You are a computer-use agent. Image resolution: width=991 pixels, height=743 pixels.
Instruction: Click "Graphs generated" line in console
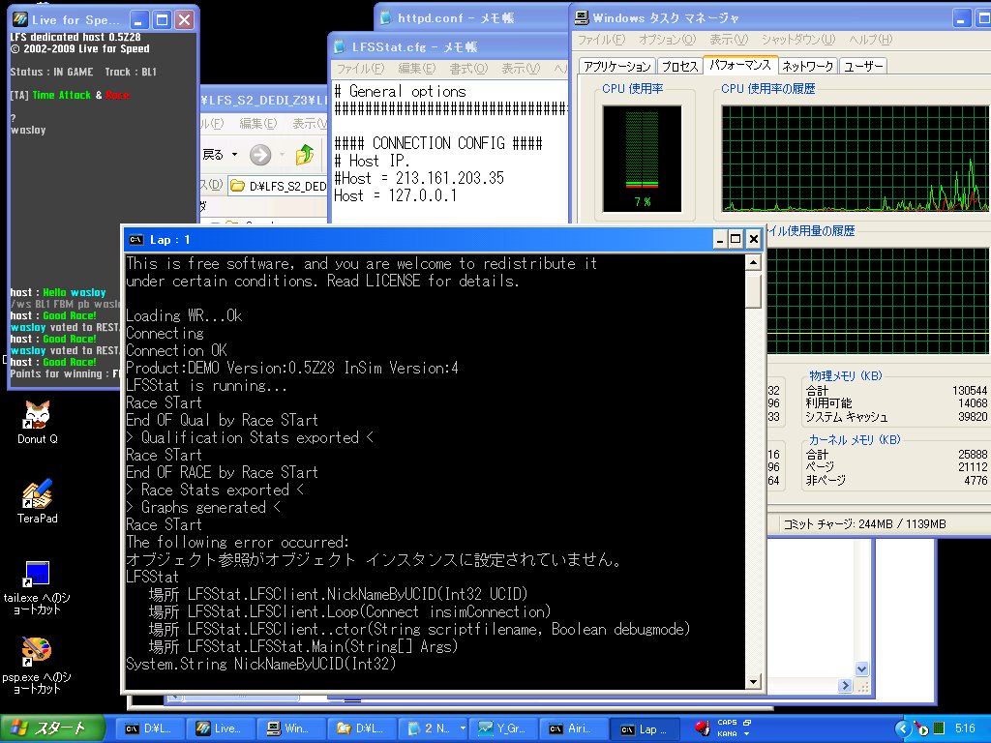[203, 507]
